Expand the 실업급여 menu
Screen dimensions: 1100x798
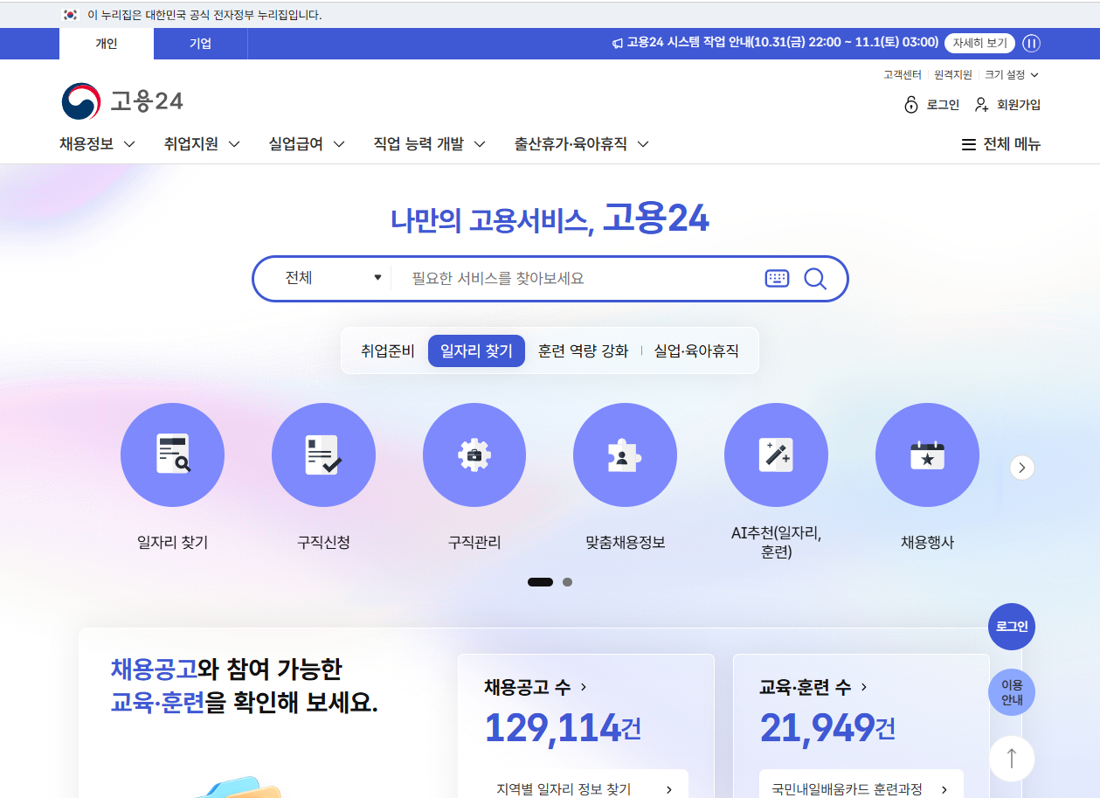pyautogui.click(x=307, y=144)
